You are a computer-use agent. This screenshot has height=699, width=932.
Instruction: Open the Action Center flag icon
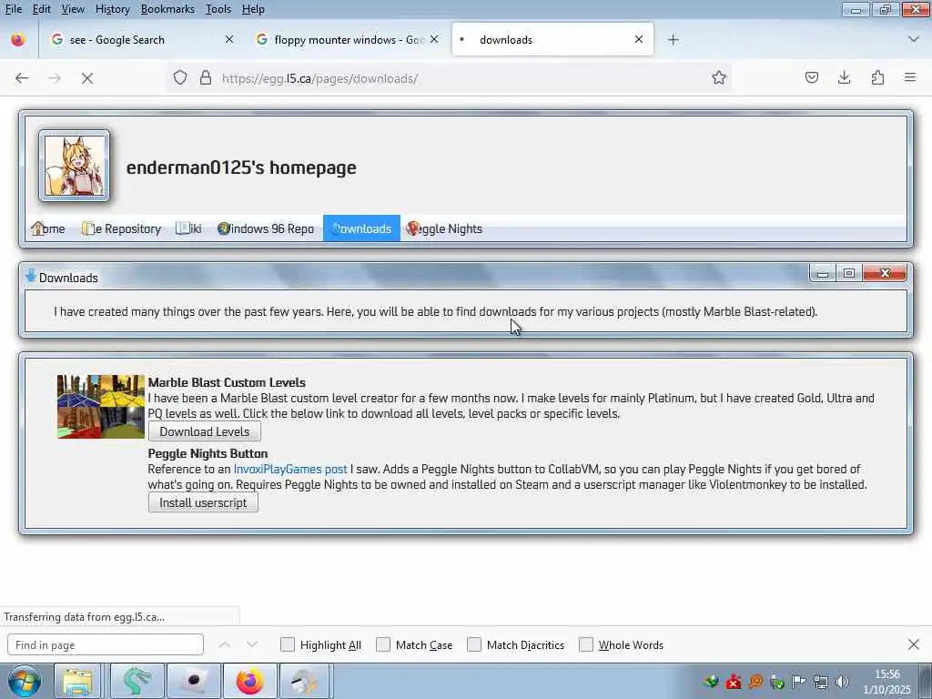[799, 681]
